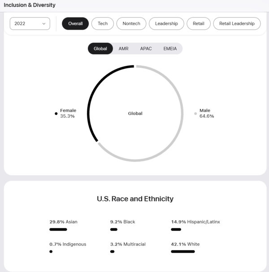
Task: Click the Inclusion & Diversity heading
Action: 30,5
